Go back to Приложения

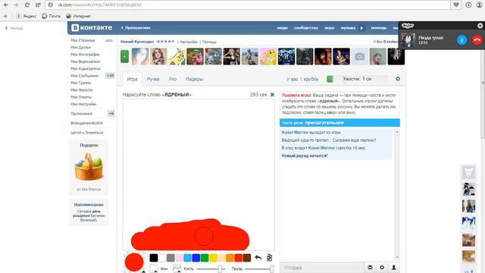pyautogui.click(x=136, y=28)
